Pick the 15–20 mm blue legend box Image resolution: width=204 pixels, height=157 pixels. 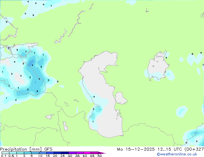(x=50, y=153)
